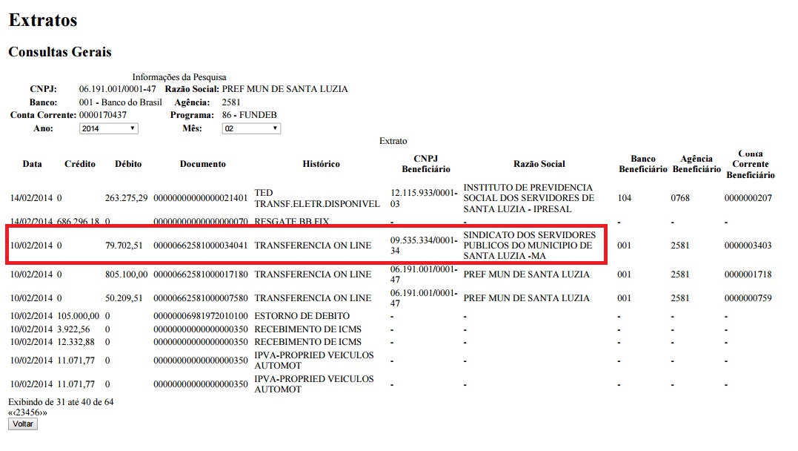
Task: Advance to next page with › arrow
Action: pyautogui.click(x=41, y=412)
